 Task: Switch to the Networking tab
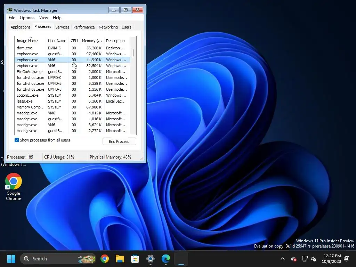[x=108, y=27]
